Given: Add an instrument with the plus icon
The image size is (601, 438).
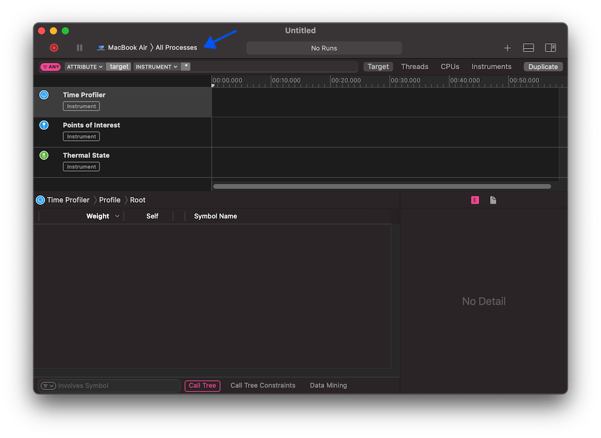Looking at the screenshot, I should pos(507,47).
